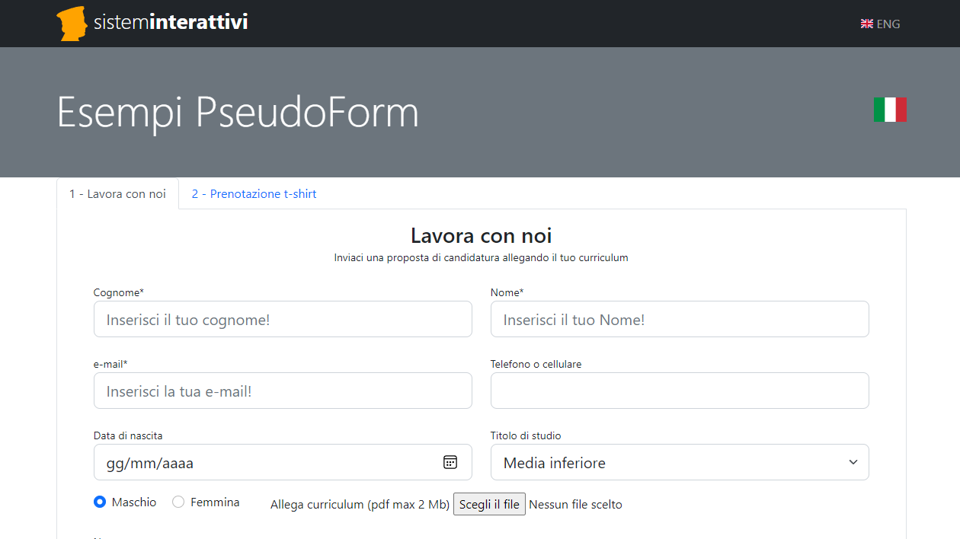Switch to the Prenotazione t-shirt tab
Image resolution: width=960 pixels, height=539 pixels.
(x=254, y=193)
